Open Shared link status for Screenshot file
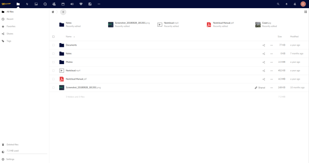 260,88
